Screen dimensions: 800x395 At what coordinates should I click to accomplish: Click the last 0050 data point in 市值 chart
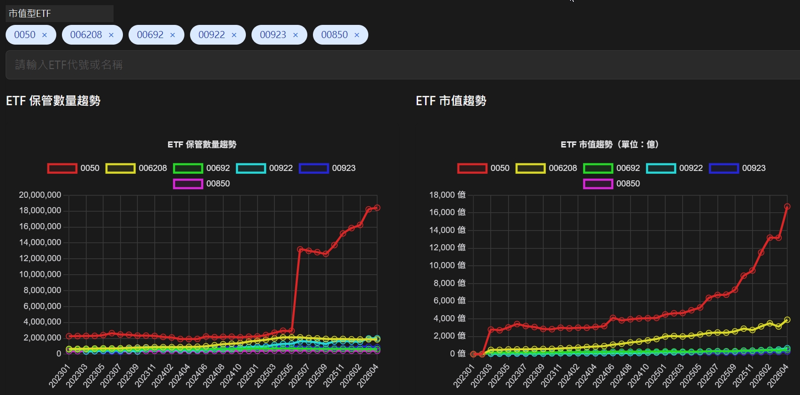point(787,207)
